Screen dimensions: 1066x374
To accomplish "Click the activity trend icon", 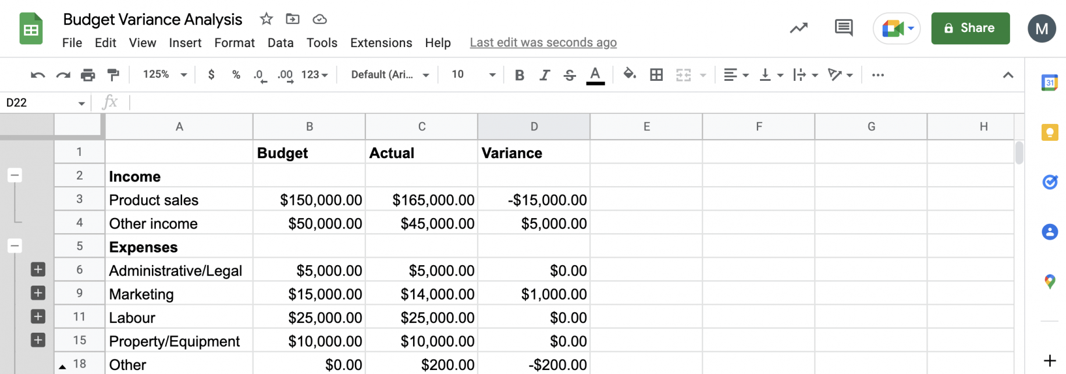I will (799, 27).
